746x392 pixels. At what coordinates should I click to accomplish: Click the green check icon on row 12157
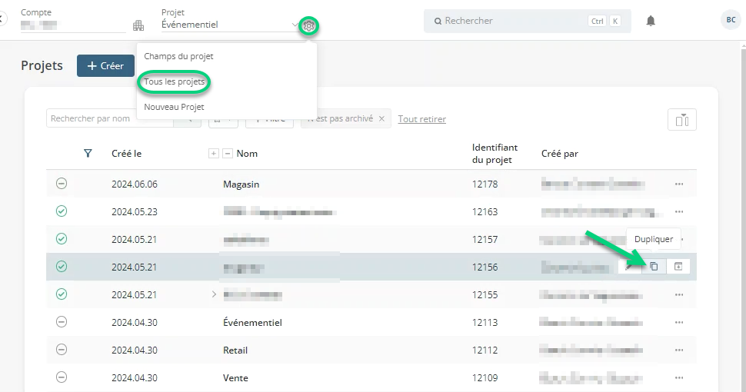point(62,239)
